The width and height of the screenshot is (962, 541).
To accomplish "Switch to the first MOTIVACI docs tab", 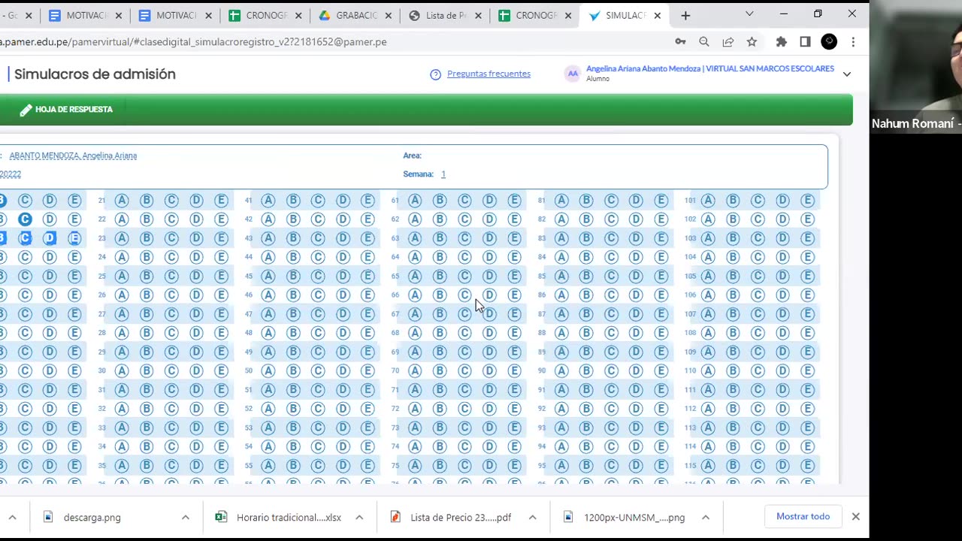I will [83, 15].
